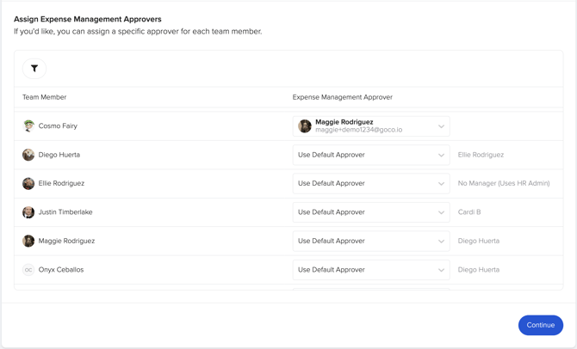Select the Cosmo Fairy name
Viewport: 577px width, 349px height.
tap(58, 126)
